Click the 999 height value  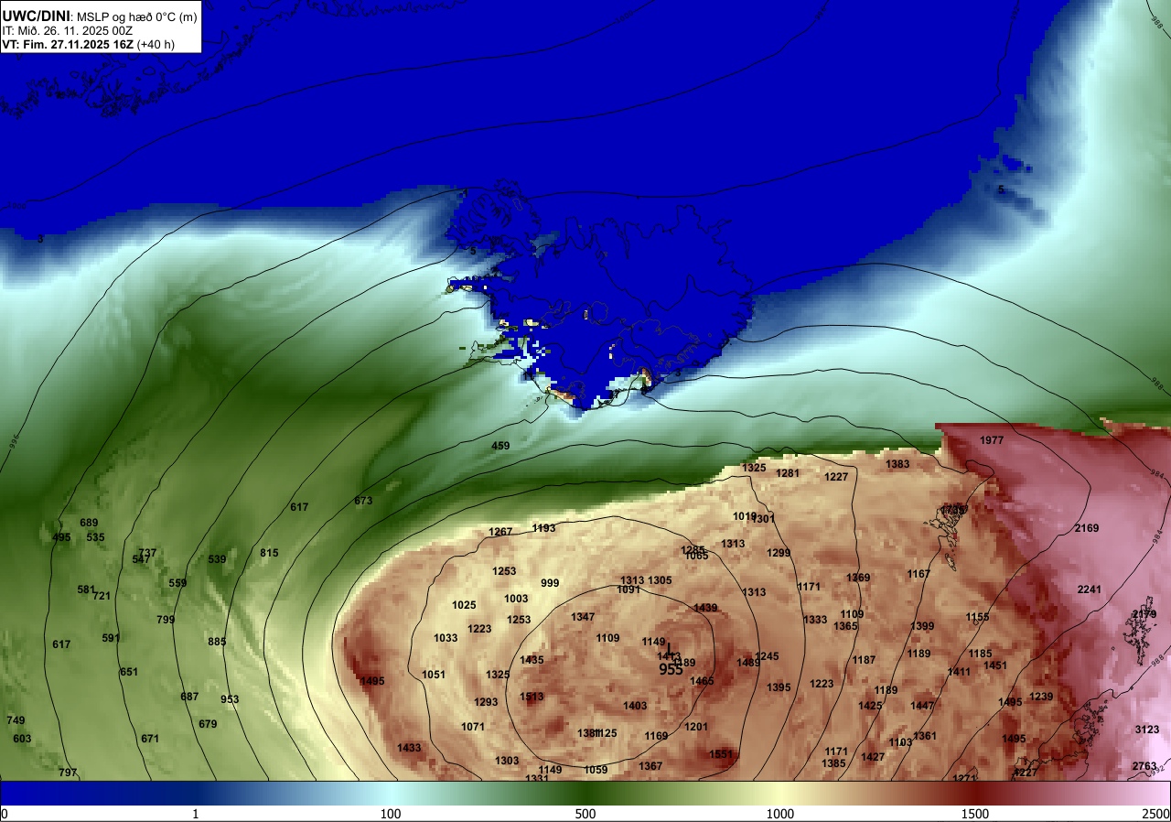[x=550, y=583]
